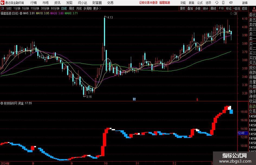Click the 2024年 time axis label

pyautogui.click(x=5, y=163)
